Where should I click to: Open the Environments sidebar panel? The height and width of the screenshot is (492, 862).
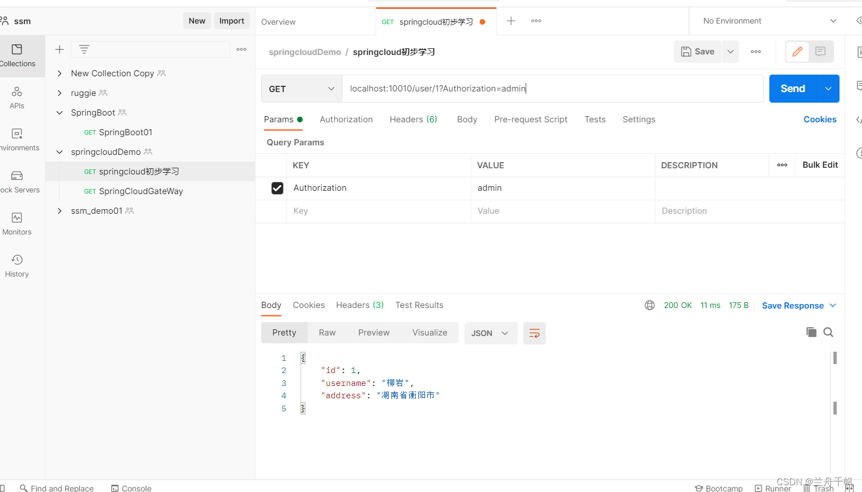pyautogui.click(x=17, y=140)
